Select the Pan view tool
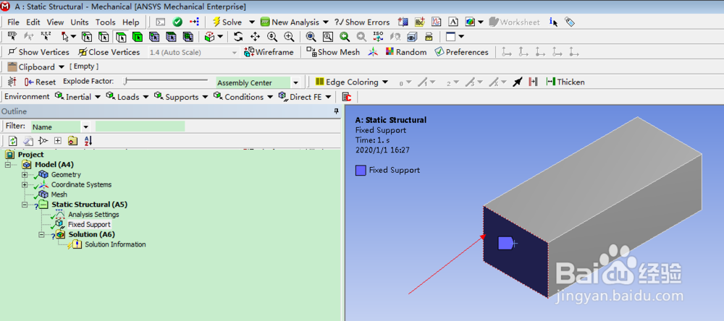Image resolution: width=724 pixels, height=321 pixels. [x=256, y=36]
